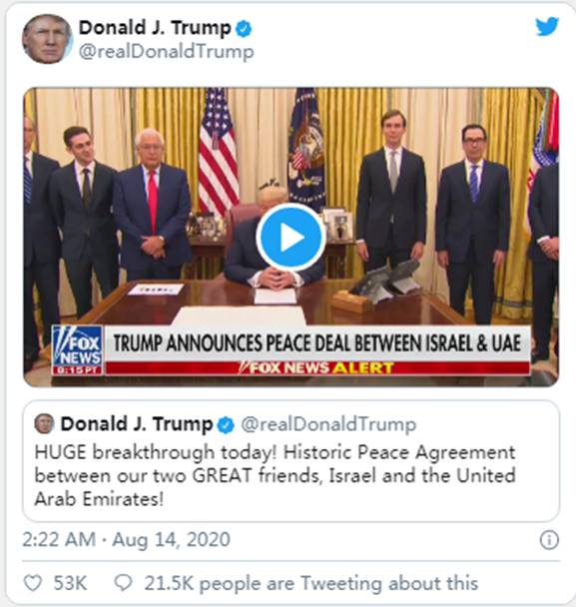The height and width of the screenshot is (607, 576).
Task: Click the 2:22 AM · Aug 14, 2020 timestamp
Action: pyautogui.click(x=126, y=540)
